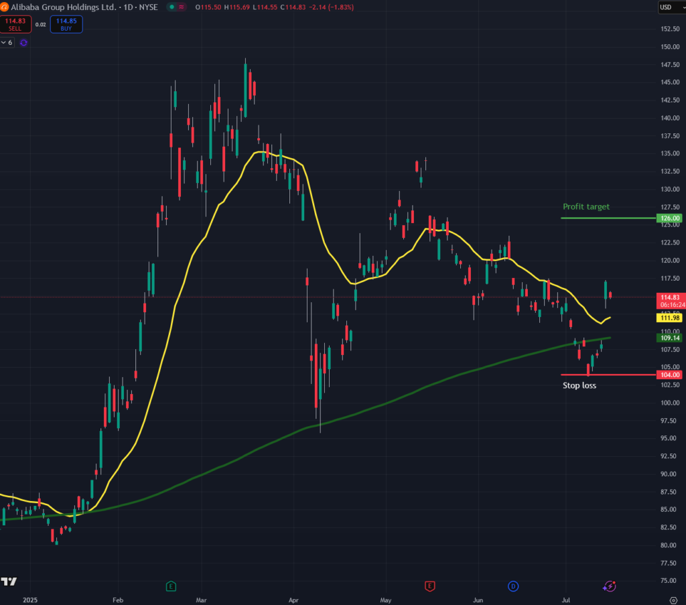Viewport: 686px width, 605px height.
Task: Open the green earnings marker near March
Action: pos(171,586)
